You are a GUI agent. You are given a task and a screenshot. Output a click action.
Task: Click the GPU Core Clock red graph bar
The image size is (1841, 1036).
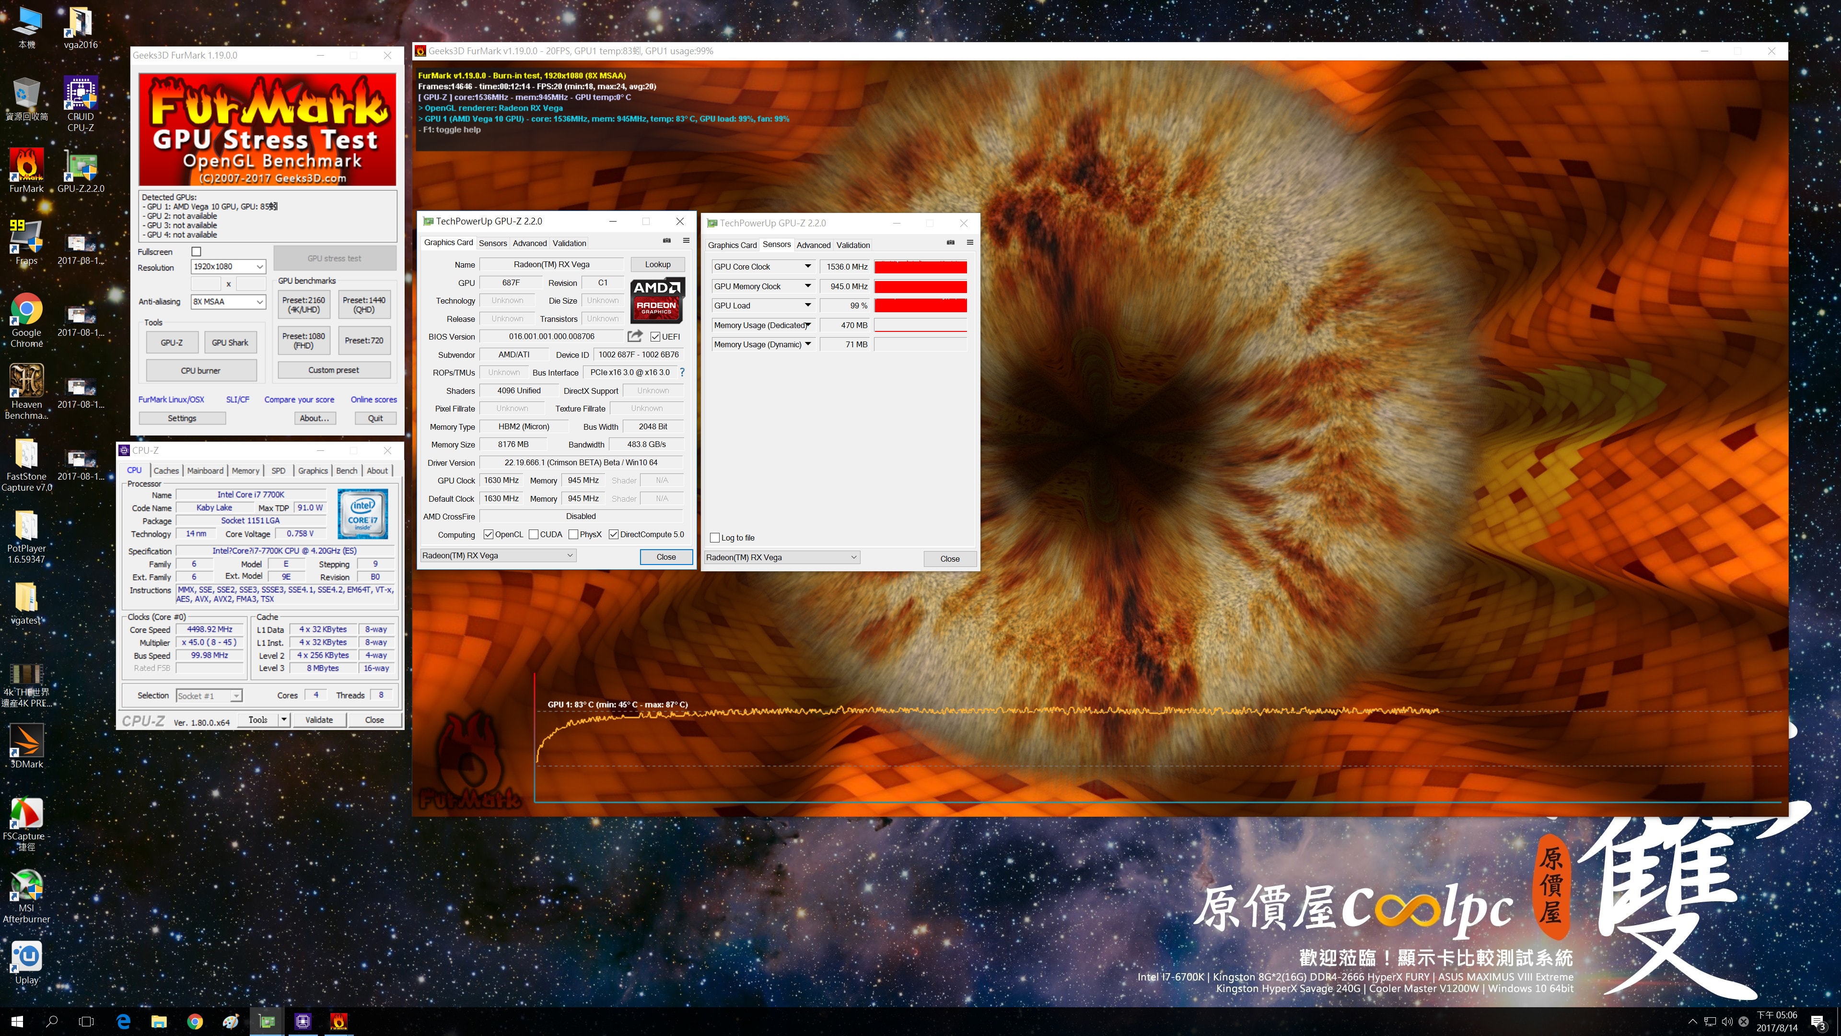coord(920,267)
